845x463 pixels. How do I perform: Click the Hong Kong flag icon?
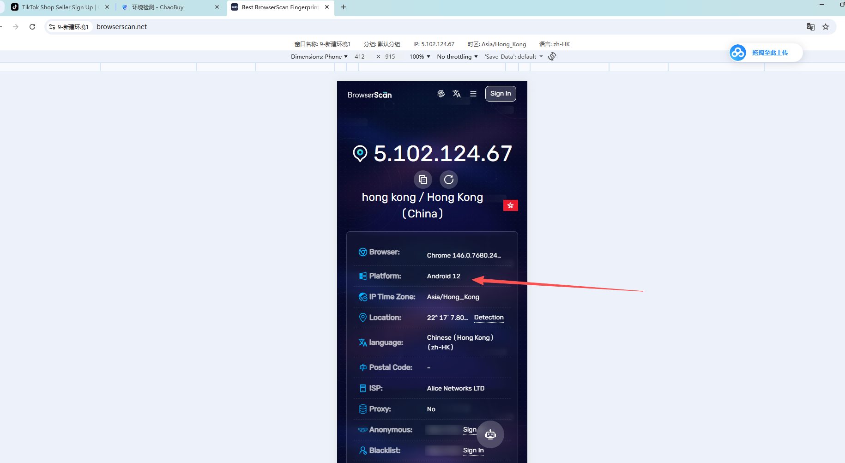[511, 205]
